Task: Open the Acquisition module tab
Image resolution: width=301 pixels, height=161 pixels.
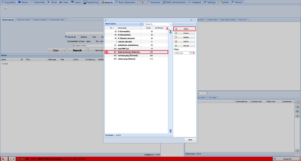Action: (x=8, y=2)
